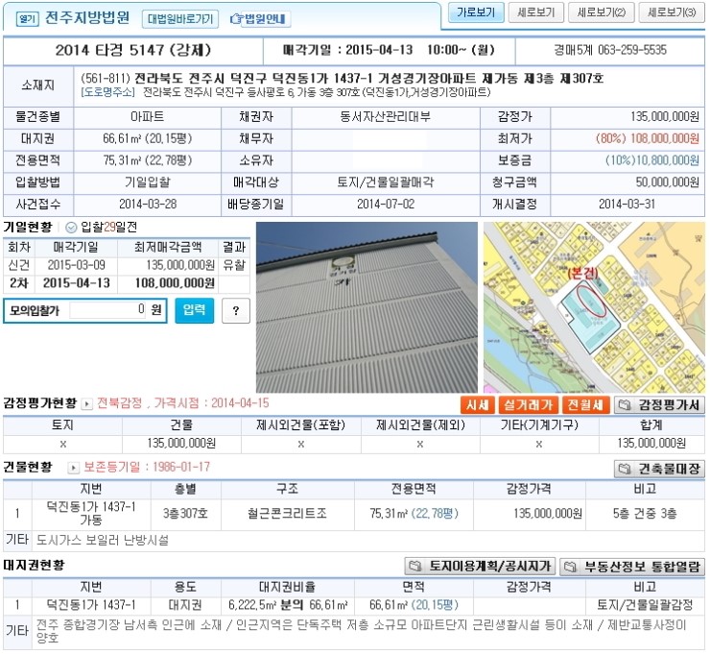Image resolution: width=710 pixels, height=654 pixels.
Task: Click the minimum price (80%) 108,000,000원
Action: (647, 138)
